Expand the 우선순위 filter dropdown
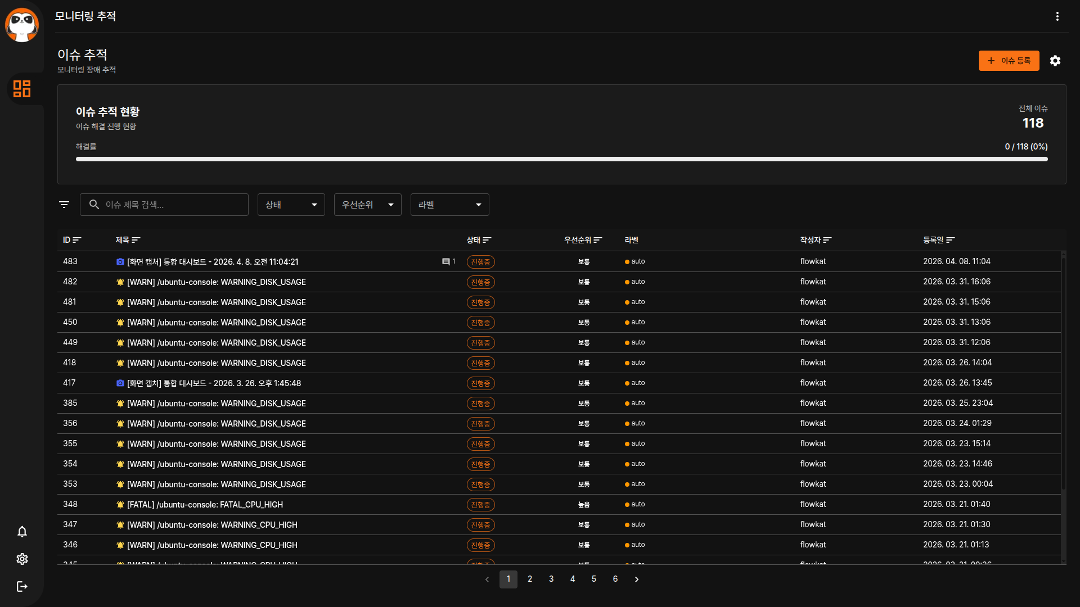The image size is (1080, 607). 368,205
